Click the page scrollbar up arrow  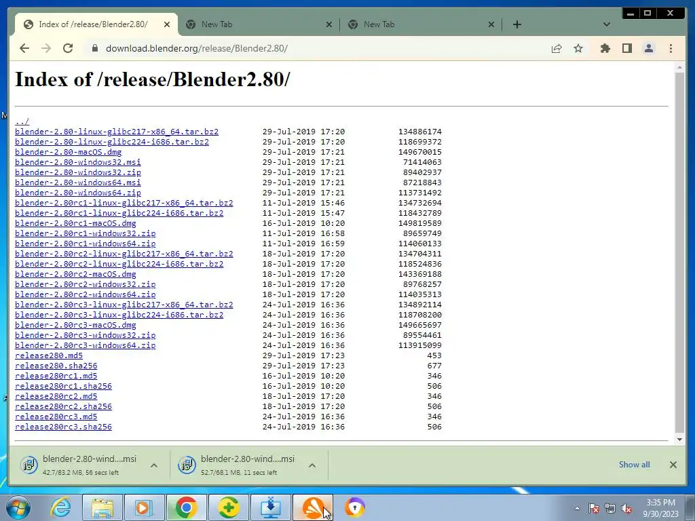tap(679, 68)
